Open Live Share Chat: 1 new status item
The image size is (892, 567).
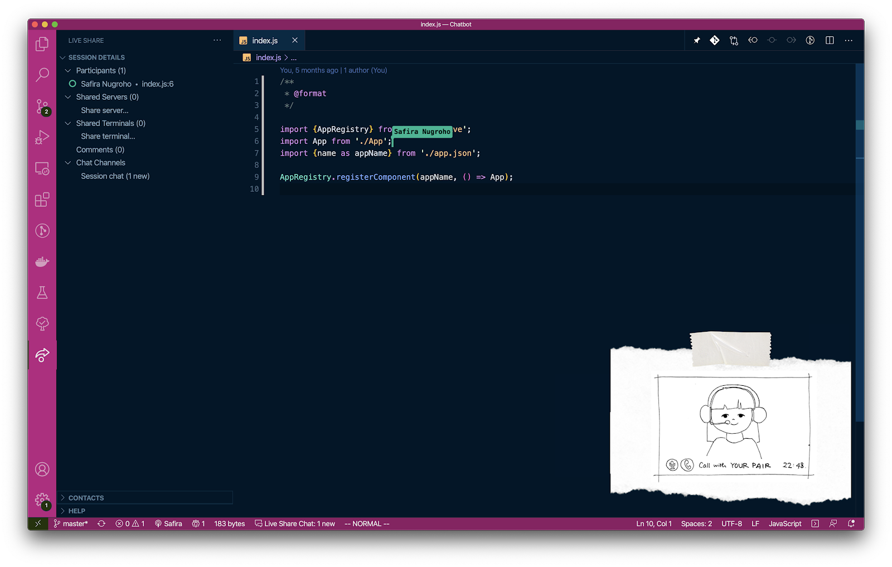click(295, 524)
